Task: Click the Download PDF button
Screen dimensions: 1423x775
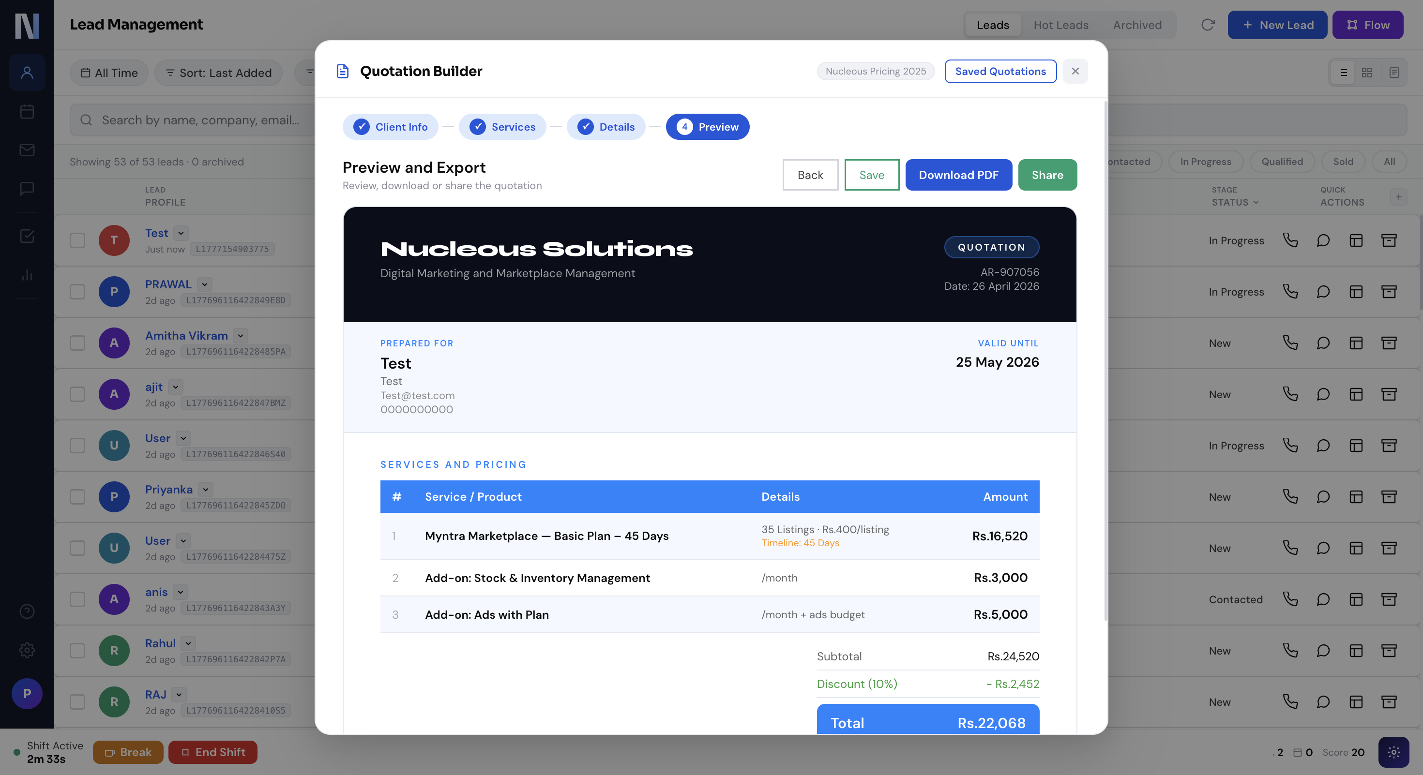Action: (x=958, y=175)
